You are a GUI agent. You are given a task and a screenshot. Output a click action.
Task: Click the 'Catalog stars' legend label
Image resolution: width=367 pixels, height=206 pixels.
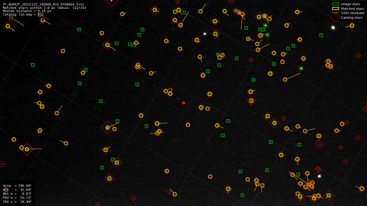point(352,17)
